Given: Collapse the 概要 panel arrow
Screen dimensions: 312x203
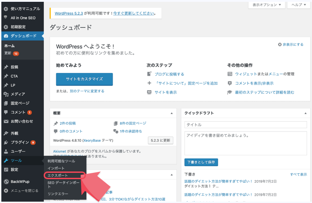Looking at the screenshot, I should (x=172, y=113).
